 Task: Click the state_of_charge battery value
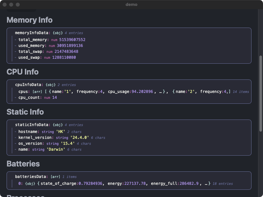coord(89,184)
